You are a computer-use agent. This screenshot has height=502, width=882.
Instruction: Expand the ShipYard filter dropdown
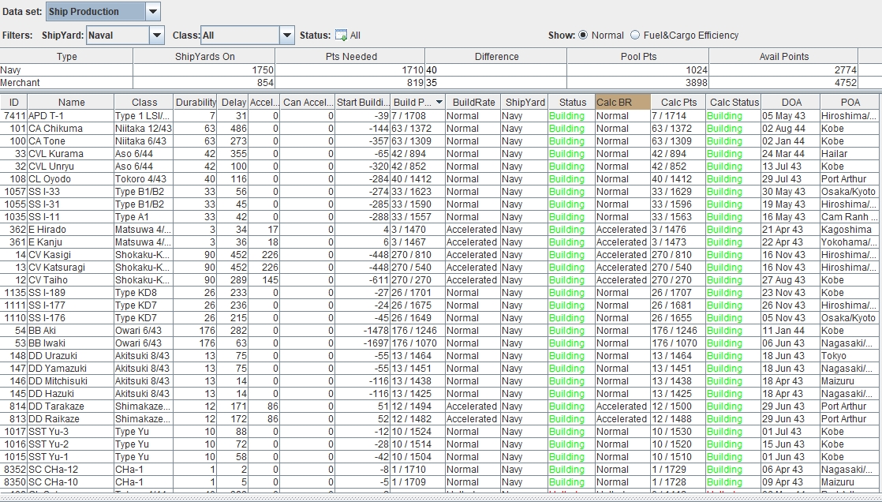point(156,36)
